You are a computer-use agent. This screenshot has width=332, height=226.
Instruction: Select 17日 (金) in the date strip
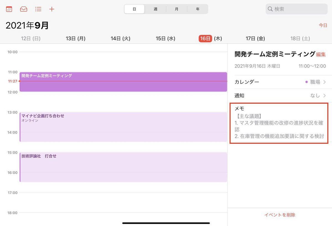[255, 39]
